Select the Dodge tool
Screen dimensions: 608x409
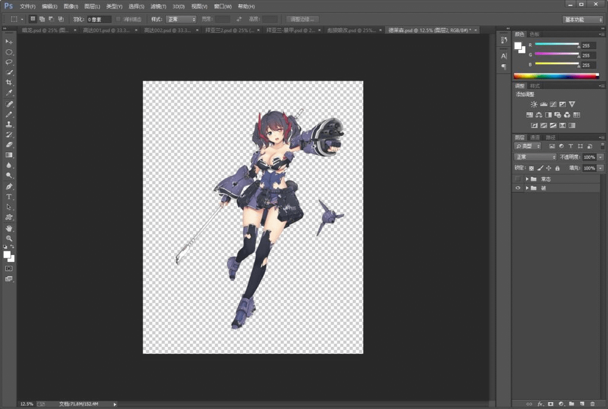tap(8, 175)
